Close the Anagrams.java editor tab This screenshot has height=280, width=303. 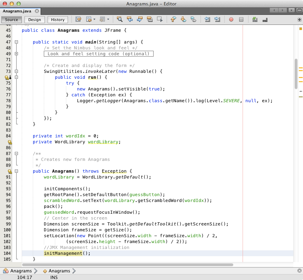pos(37,11)
